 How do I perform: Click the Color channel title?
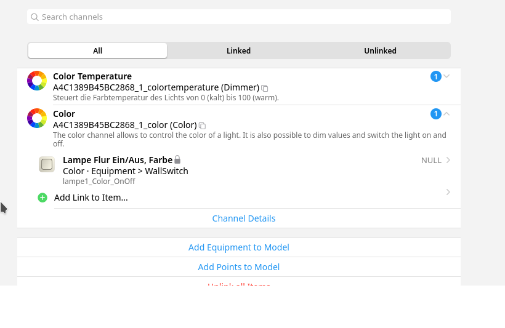[x=64, y=114]
